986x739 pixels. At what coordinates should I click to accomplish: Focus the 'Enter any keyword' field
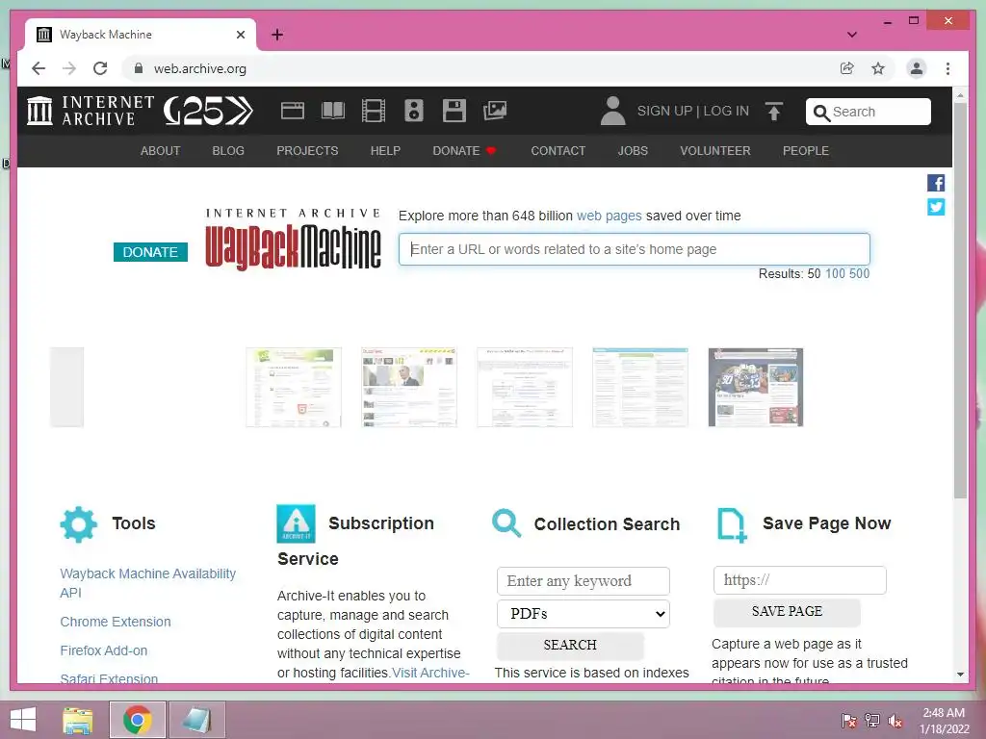[583, 581]
